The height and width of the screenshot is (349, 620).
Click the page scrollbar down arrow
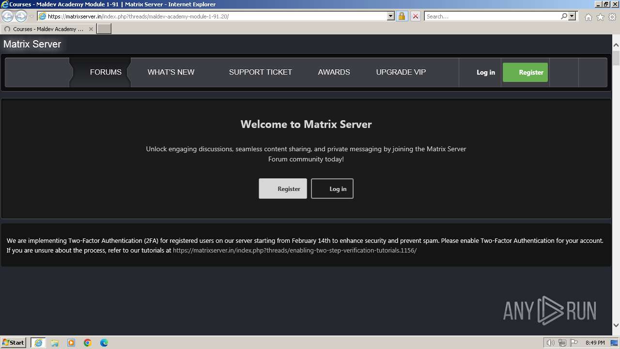click(x=616, y=325)
